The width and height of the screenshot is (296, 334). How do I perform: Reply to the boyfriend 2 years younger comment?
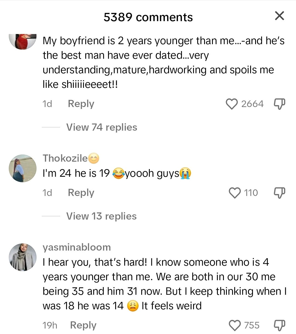pyautogui.click(x=81, y=104)
